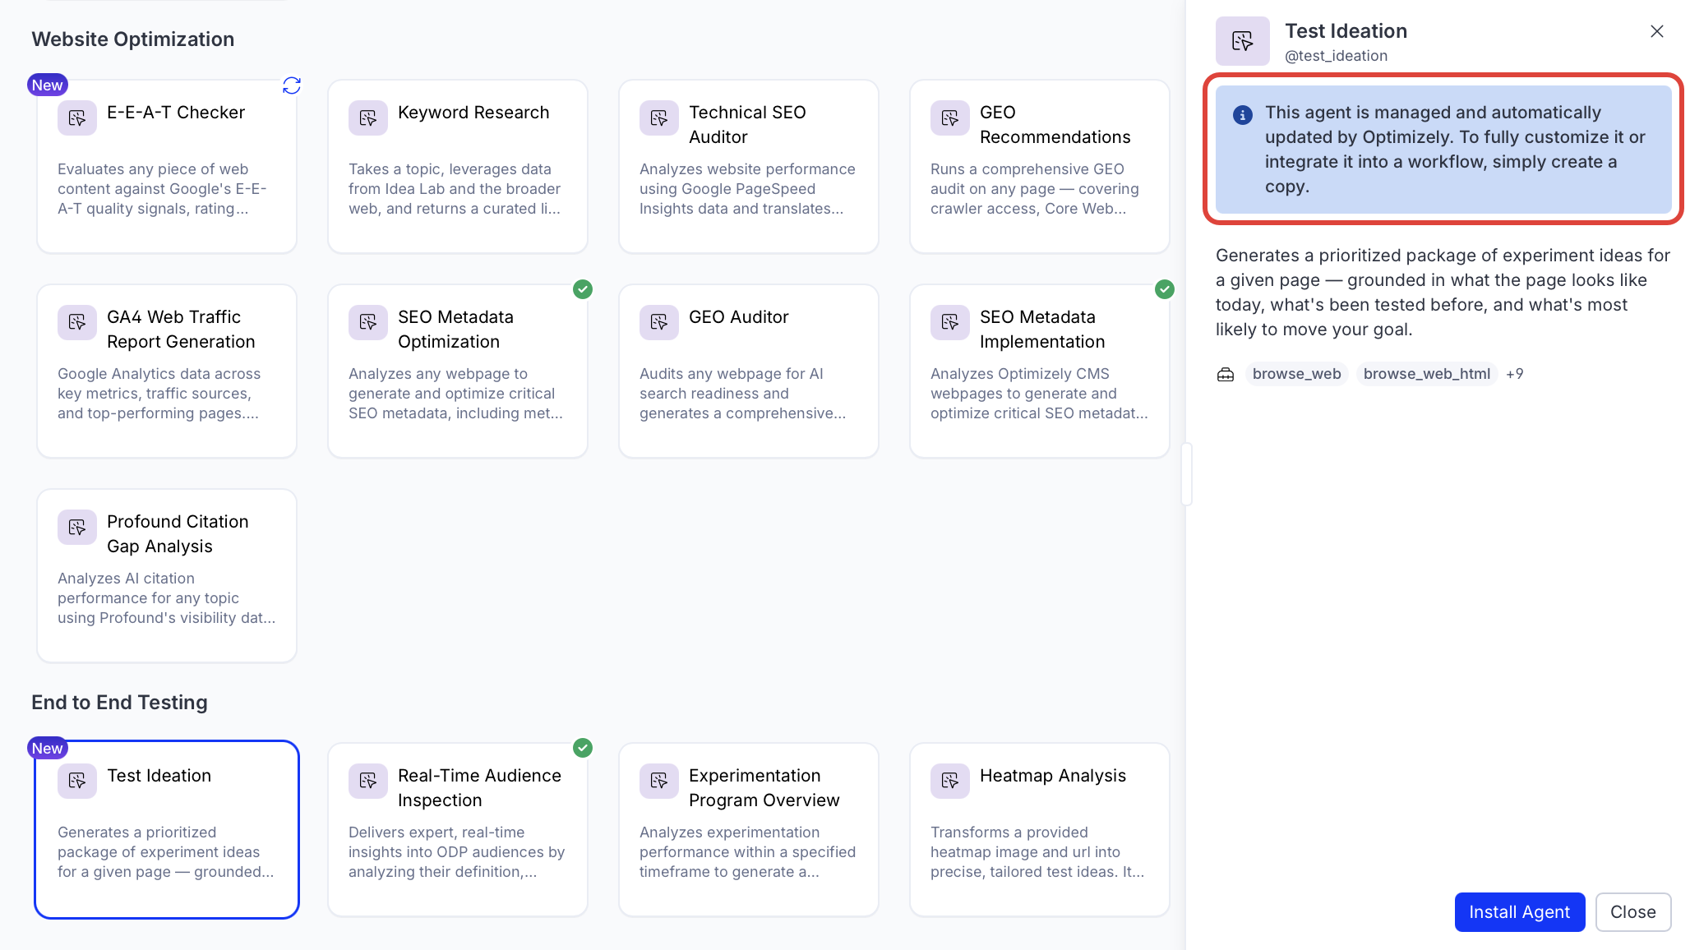Select the browse_web tool tag
Screen dimensions: 1690x950
tap(1296, 374)
